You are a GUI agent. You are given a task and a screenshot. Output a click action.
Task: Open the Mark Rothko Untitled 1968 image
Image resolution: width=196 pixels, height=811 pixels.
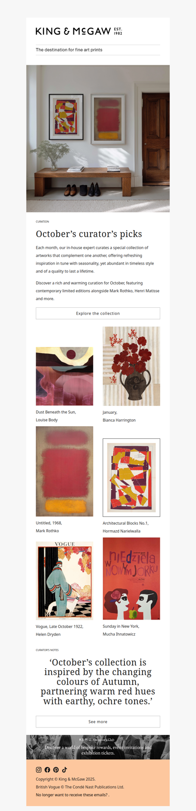click(x=64, y=471)
